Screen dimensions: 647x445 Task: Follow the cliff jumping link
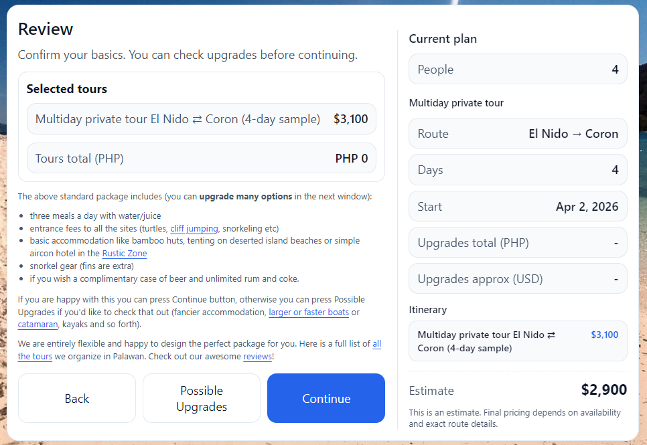(x=194, y=229)
